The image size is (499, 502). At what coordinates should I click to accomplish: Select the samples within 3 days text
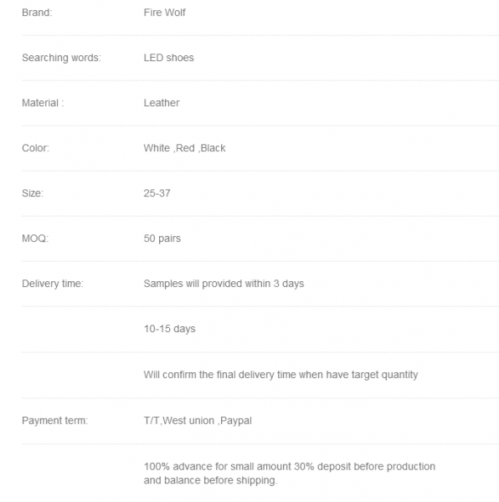(224, 284)
